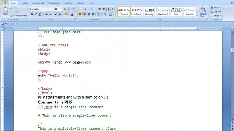Click the Paste clipboard icon
This screenshot has width=234, height=131.
pos(5,9)
